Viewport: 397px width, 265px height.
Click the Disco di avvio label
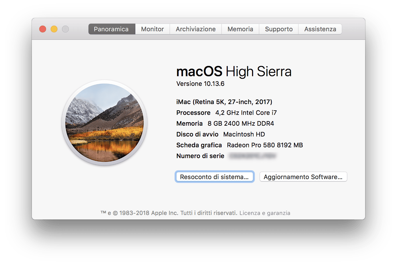tap(197, 134)
